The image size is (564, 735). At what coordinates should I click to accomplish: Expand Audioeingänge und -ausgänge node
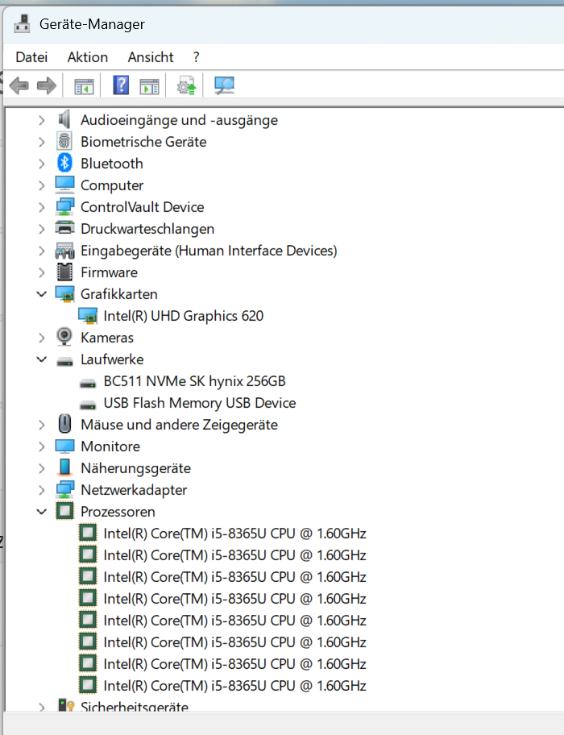click(42, 120)
